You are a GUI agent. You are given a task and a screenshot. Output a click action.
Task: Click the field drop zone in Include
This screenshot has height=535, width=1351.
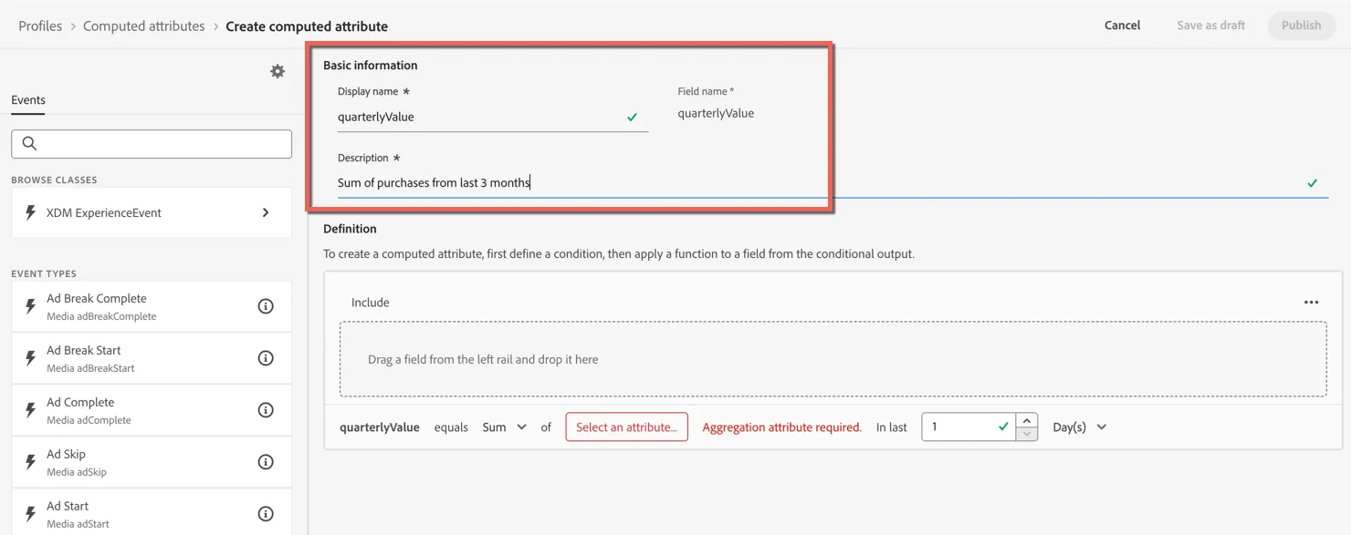833,359
